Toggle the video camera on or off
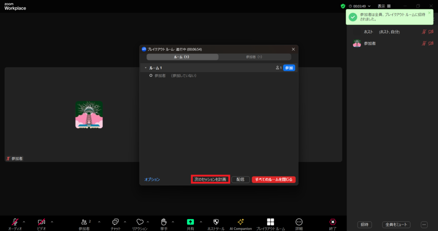This screenshot has height=231, width=438. [41, 222]
